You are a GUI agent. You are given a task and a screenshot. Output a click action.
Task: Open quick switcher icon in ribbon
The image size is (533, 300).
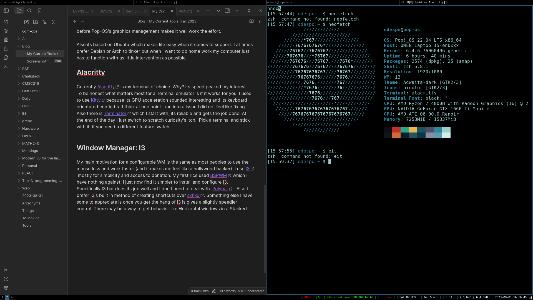[6, 22]
